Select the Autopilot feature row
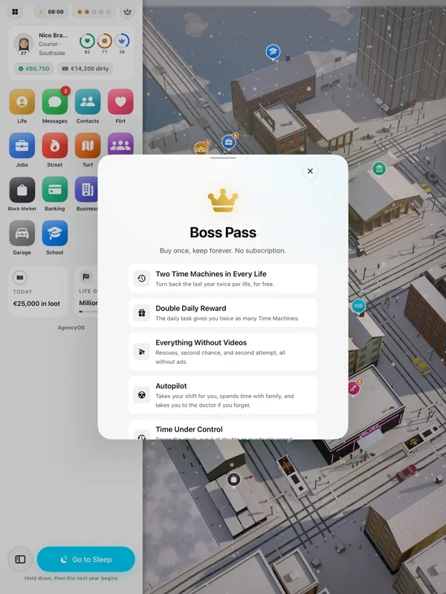 pyautogui.click(x=223, y=395)
